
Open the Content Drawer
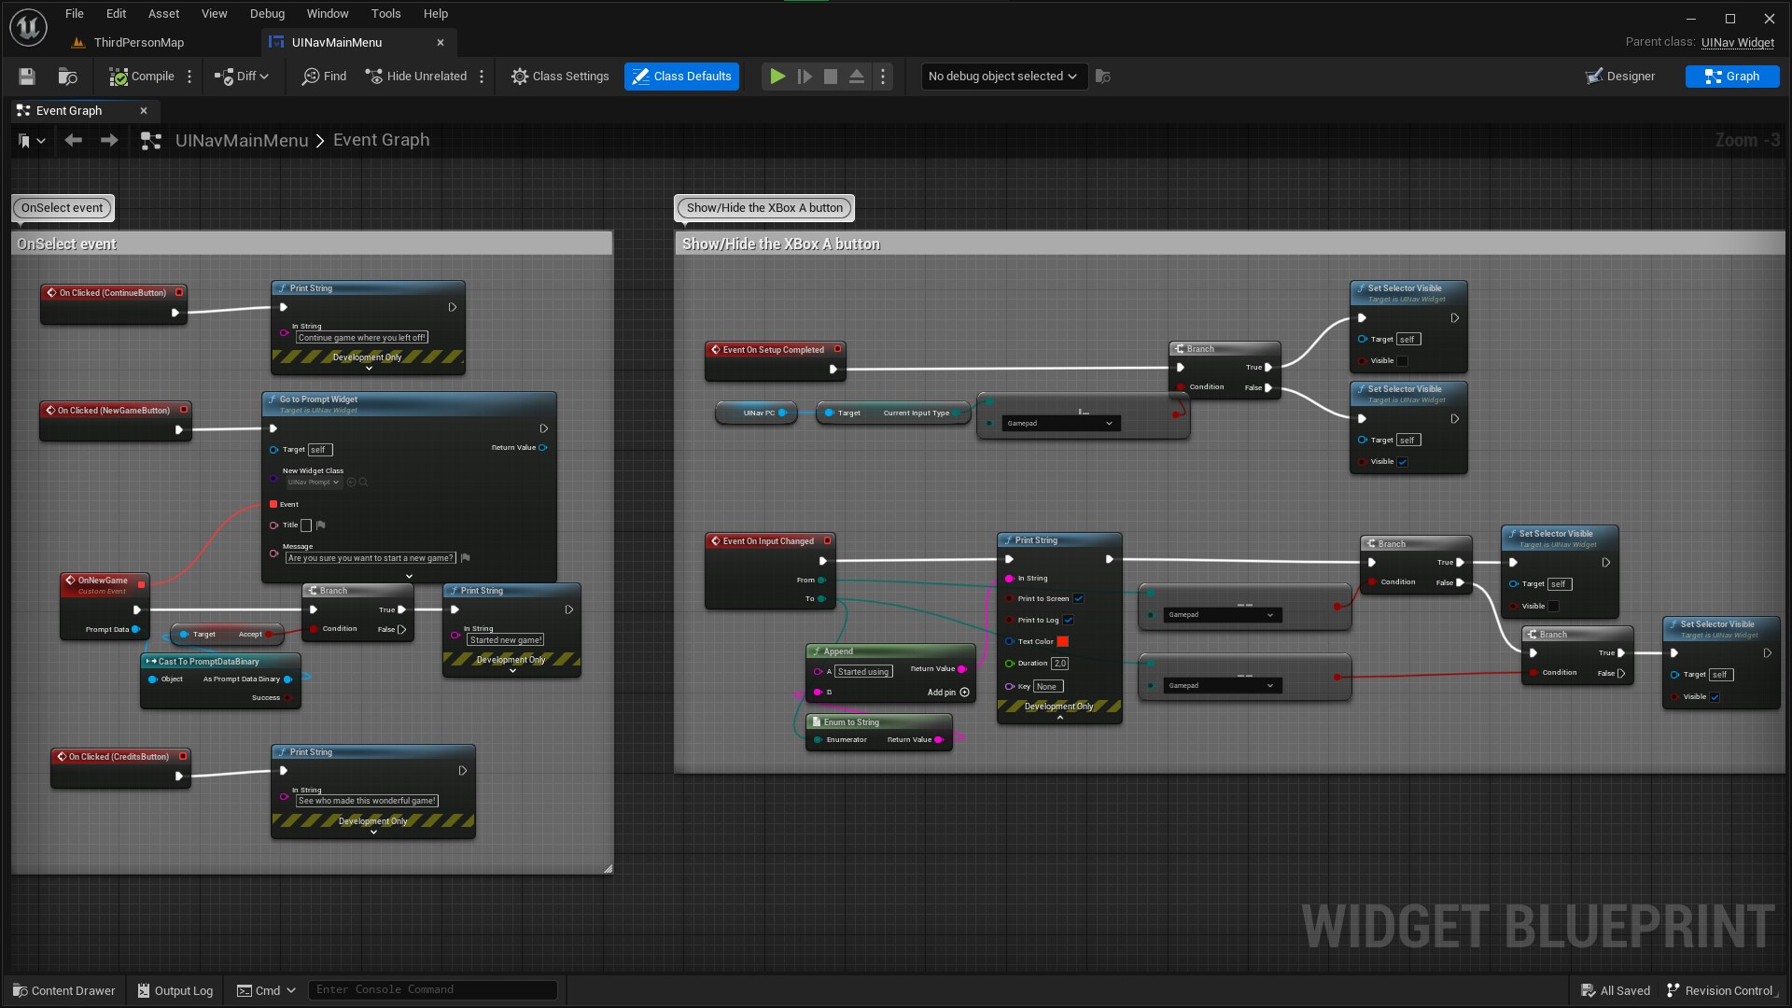click(63, 990)
